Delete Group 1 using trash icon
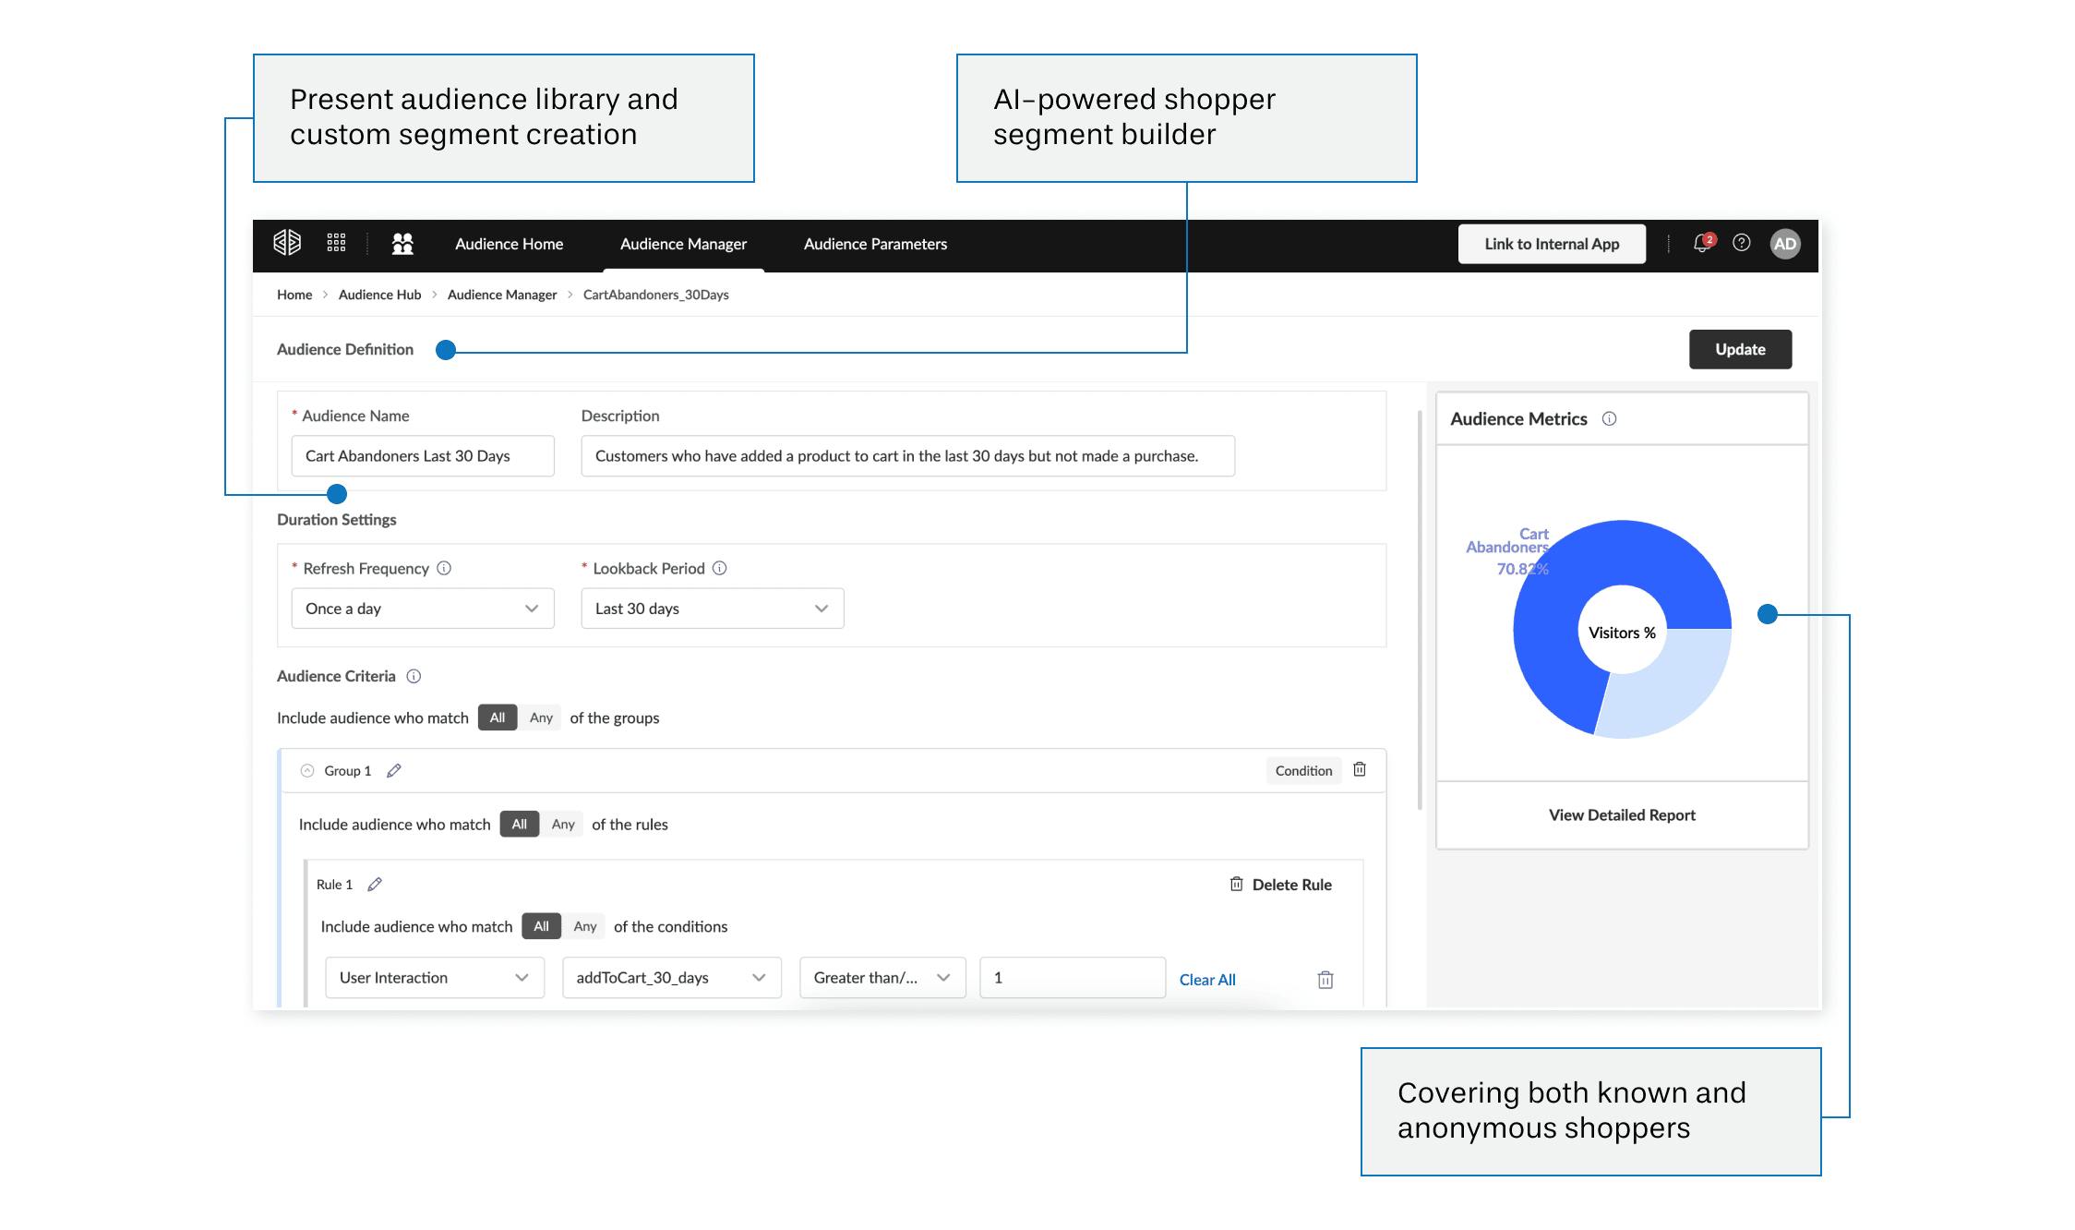The image size is (2075, 1230). click(1360, 770)
